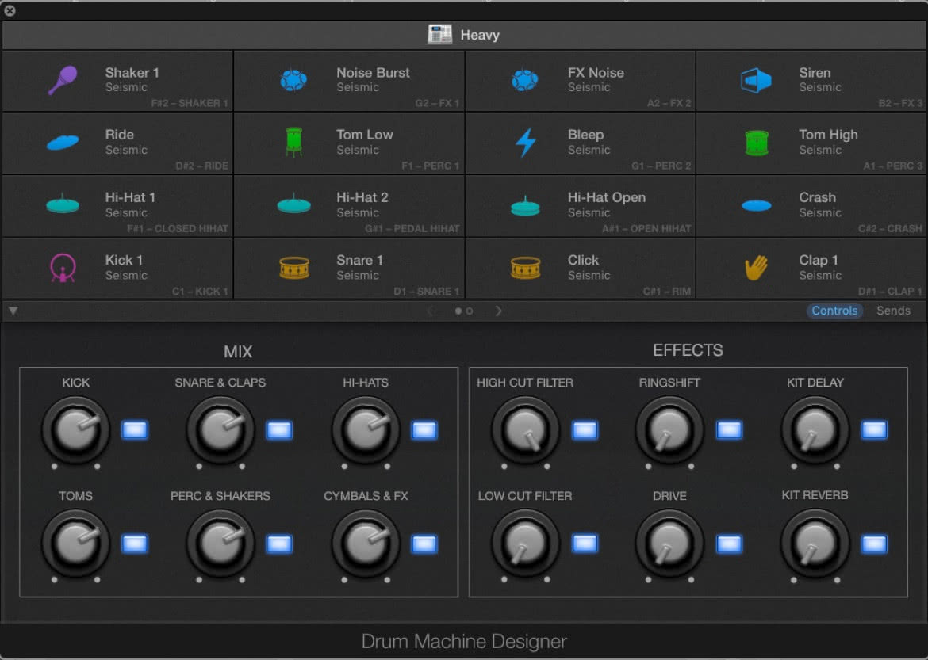Click the Heavy kit icon in header
This screenshot has width=928, height=660.
click(439, 34)
